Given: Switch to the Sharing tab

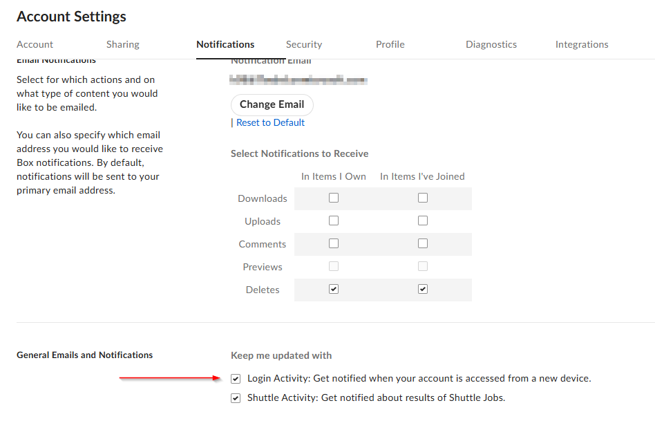Looking at the screenshot, I should [123, 44].
